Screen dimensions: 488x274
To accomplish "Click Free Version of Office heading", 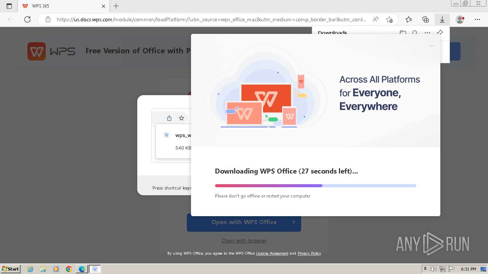I will (x=138, y=51).
